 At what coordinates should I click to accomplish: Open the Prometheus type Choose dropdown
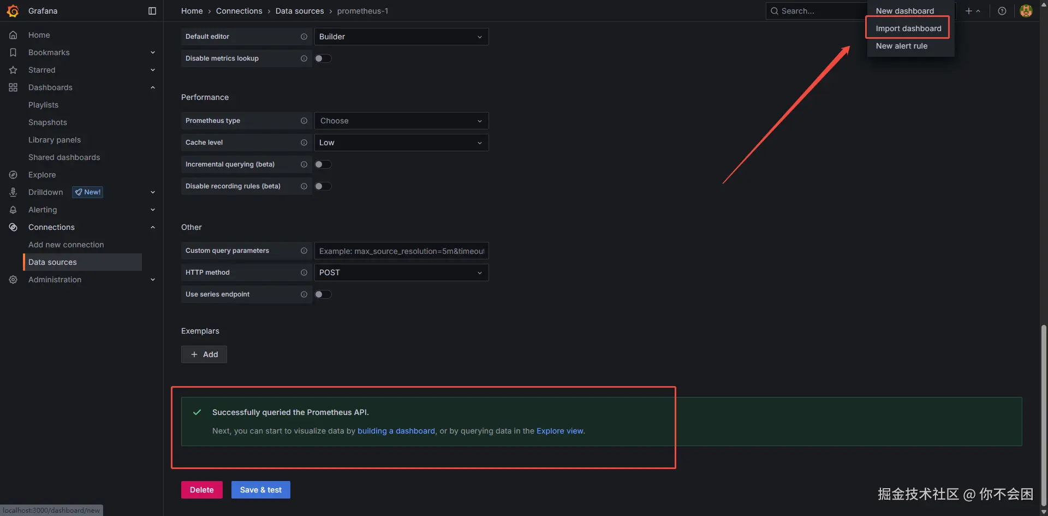click(401, 121)
